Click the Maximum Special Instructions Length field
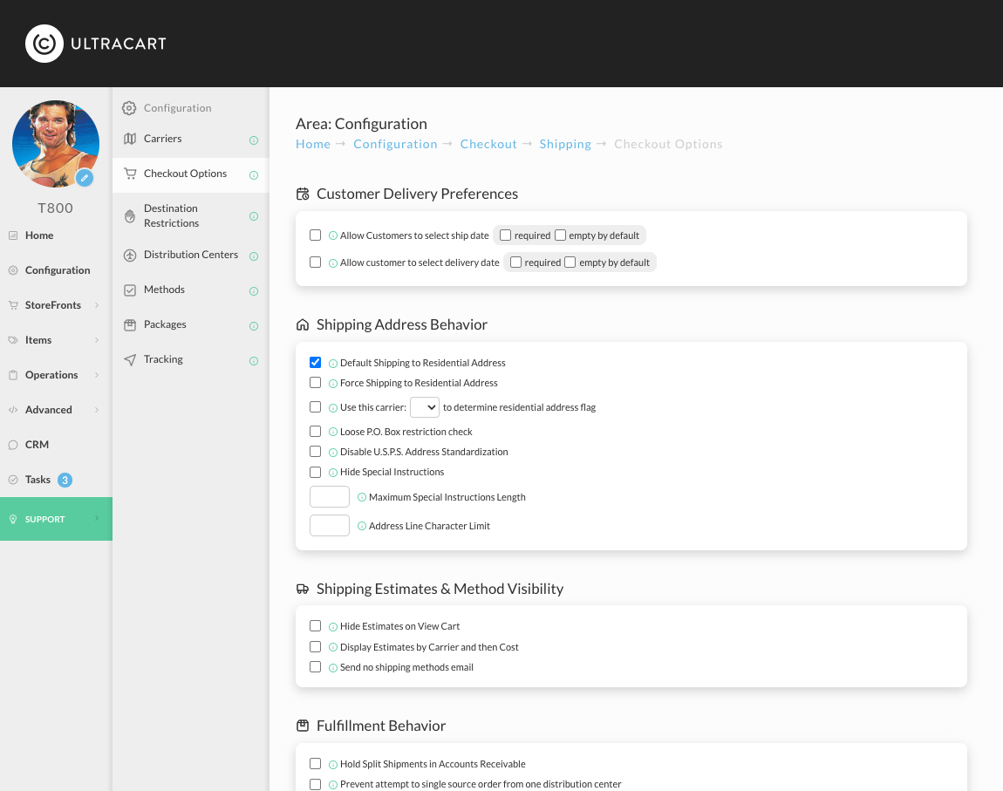 tap(330, 497)
